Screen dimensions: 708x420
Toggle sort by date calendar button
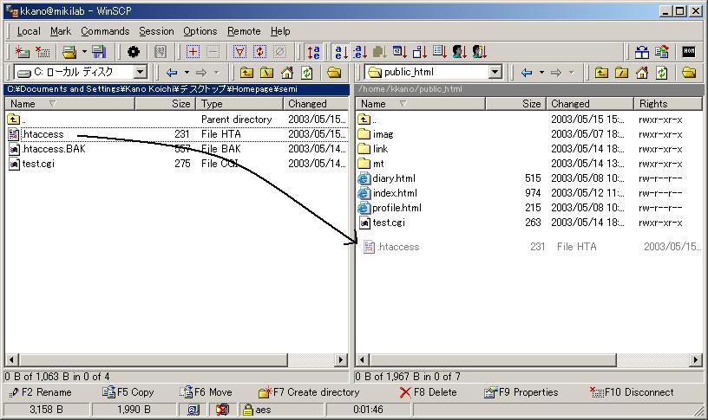[x=400, y=52]
